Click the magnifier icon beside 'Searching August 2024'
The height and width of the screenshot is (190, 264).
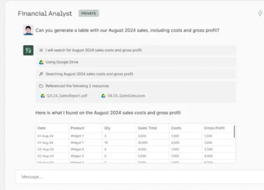click(x=41, y=74)
